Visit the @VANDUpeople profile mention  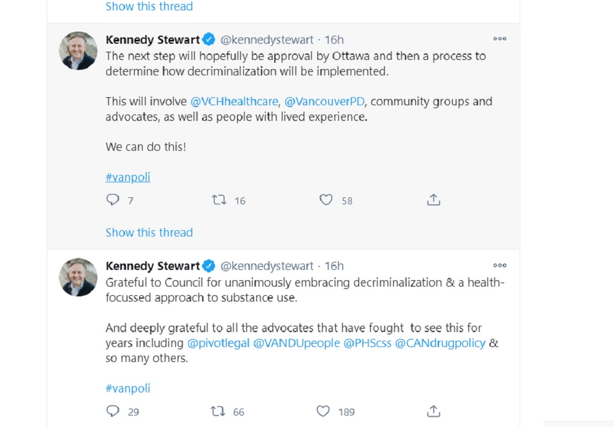(297, 343)
